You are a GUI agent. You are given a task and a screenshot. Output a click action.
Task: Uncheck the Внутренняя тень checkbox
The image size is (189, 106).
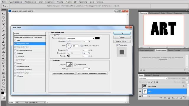15,44
